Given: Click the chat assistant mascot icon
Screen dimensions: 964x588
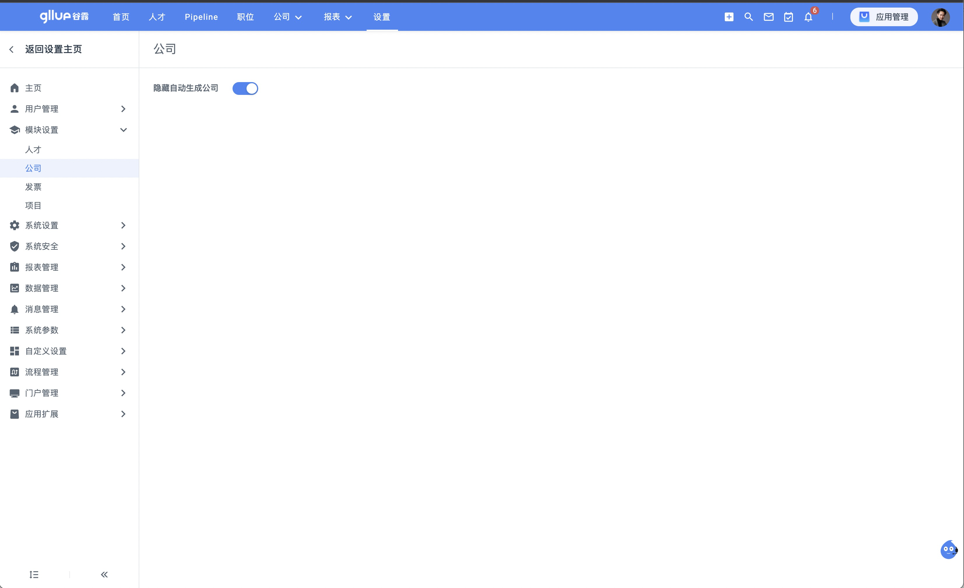Looking at the screenshot, I should (x=948, y=550).
